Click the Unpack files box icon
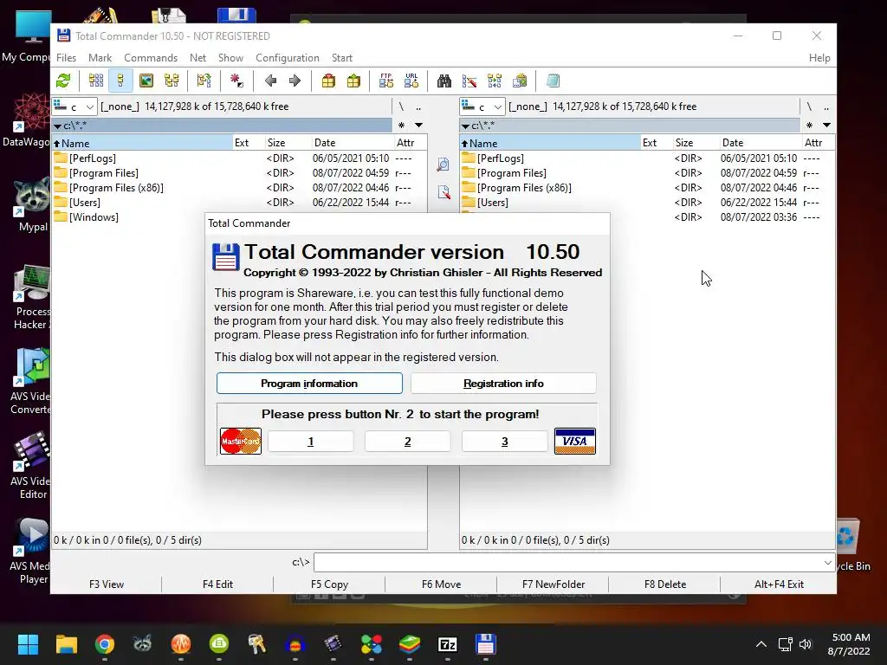The height and width of the screenshot is (665, 887). 353,81
